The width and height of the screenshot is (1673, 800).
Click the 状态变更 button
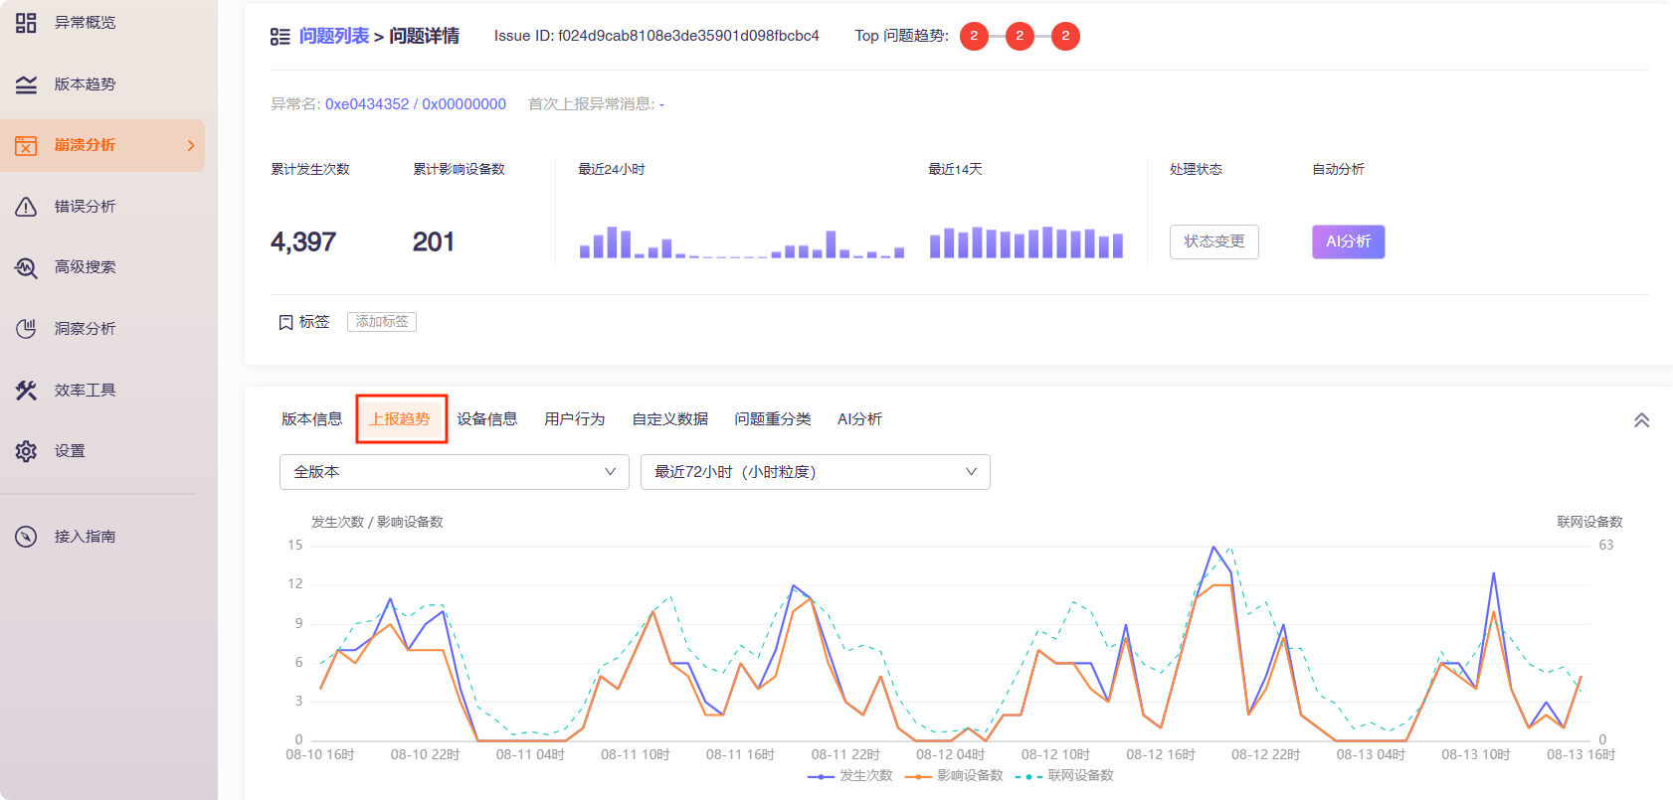[x=1213, y=241]
